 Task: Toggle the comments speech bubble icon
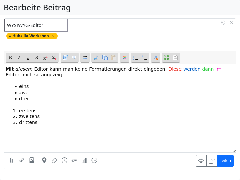coord(94,160)
